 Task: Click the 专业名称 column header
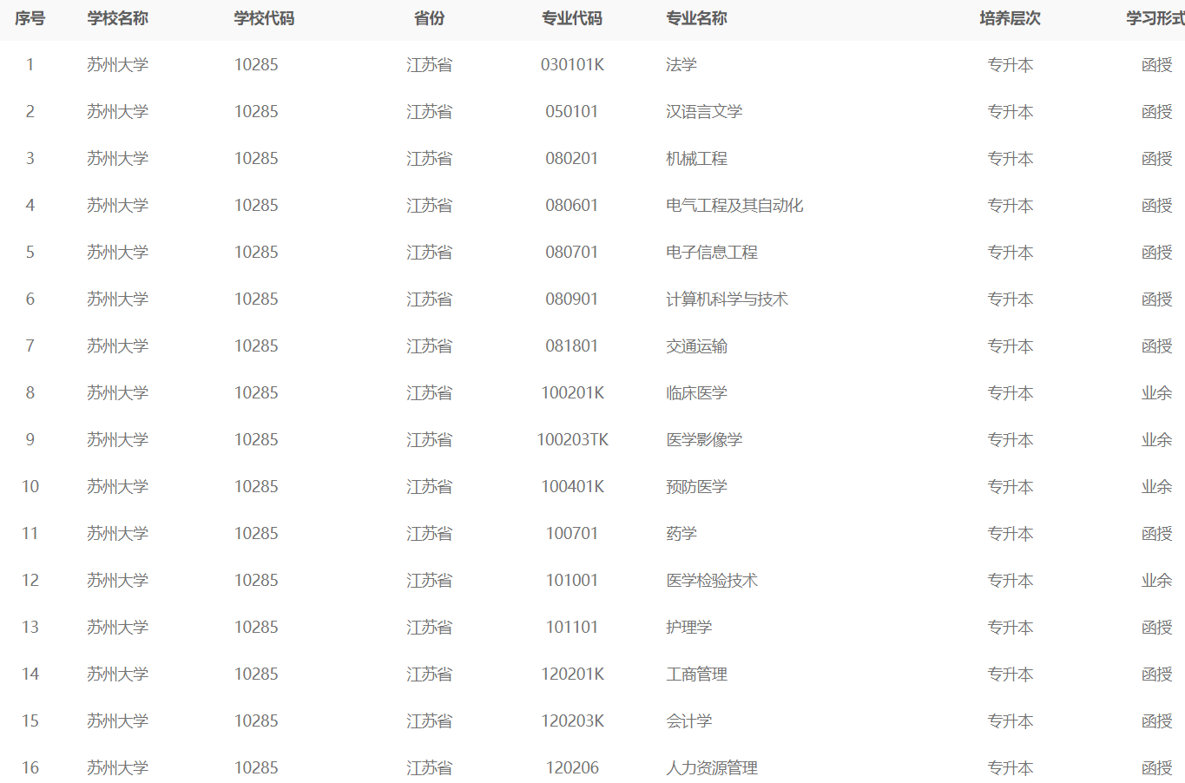click(696, 18)
